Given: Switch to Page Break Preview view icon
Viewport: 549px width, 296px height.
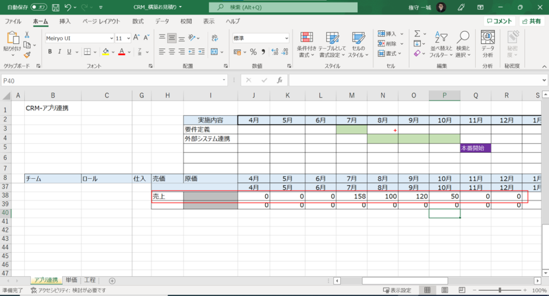Looking at the screenshot, I should coord(462,290).
